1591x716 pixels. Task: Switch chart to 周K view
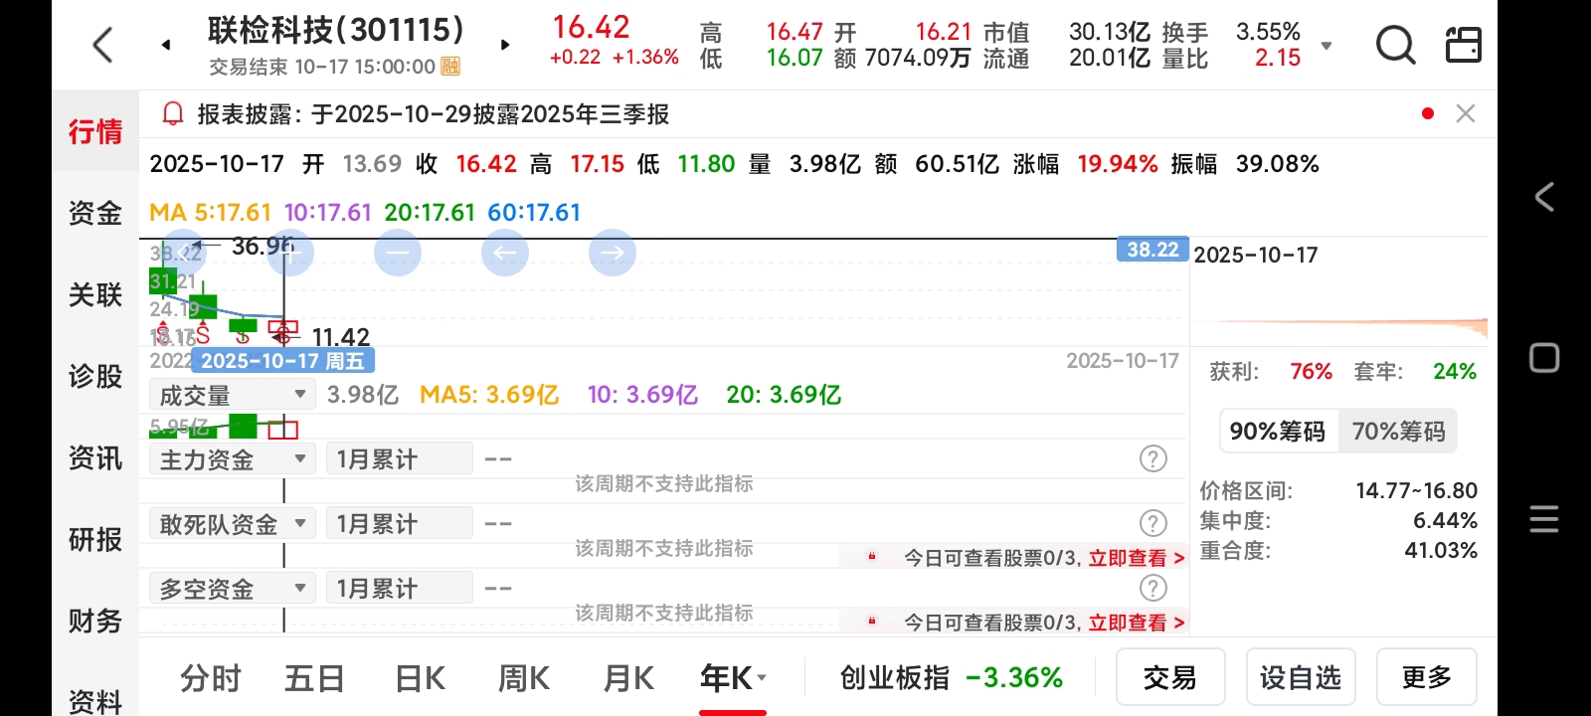point(524,678)
